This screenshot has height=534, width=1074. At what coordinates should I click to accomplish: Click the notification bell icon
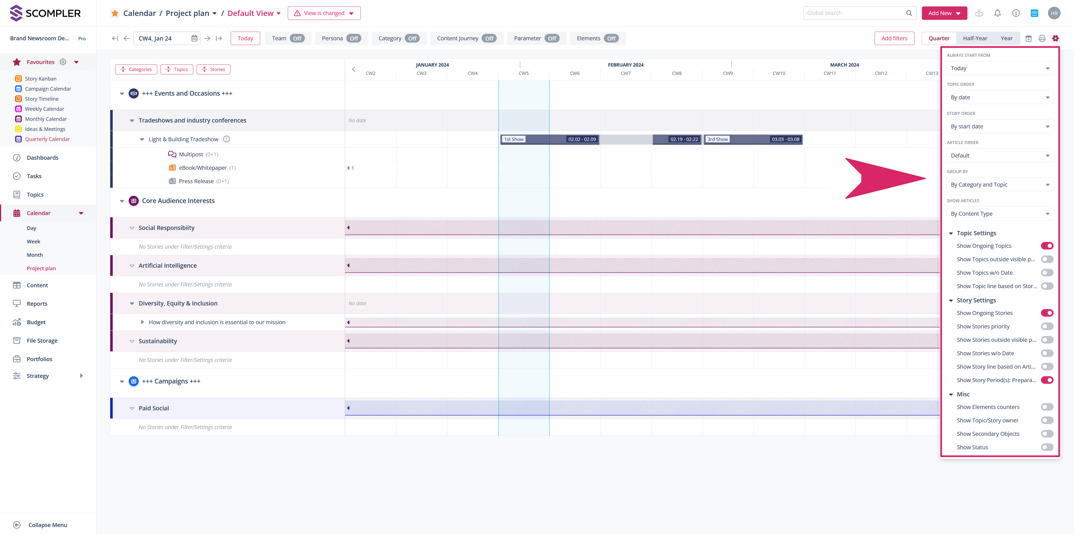pos(997,13)
